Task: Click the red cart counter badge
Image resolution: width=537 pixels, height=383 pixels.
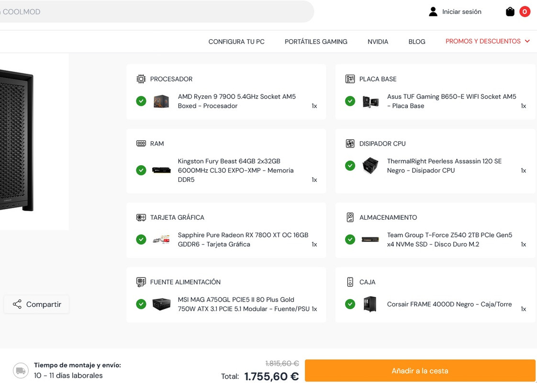Action: tap(525, 11)
